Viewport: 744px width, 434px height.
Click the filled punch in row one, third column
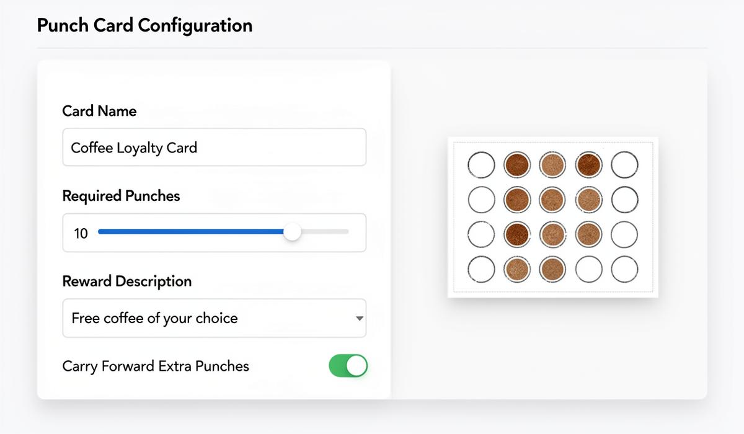(552, 164)
